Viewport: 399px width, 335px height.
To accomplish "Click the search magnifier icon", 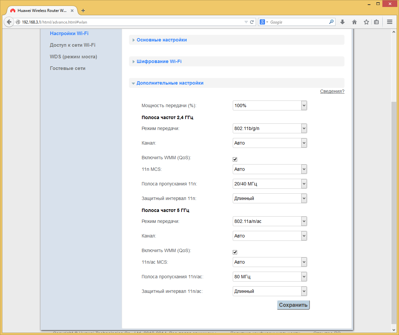I will [x=331, y=22].
